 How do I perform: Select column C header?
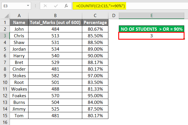point(95,16)
